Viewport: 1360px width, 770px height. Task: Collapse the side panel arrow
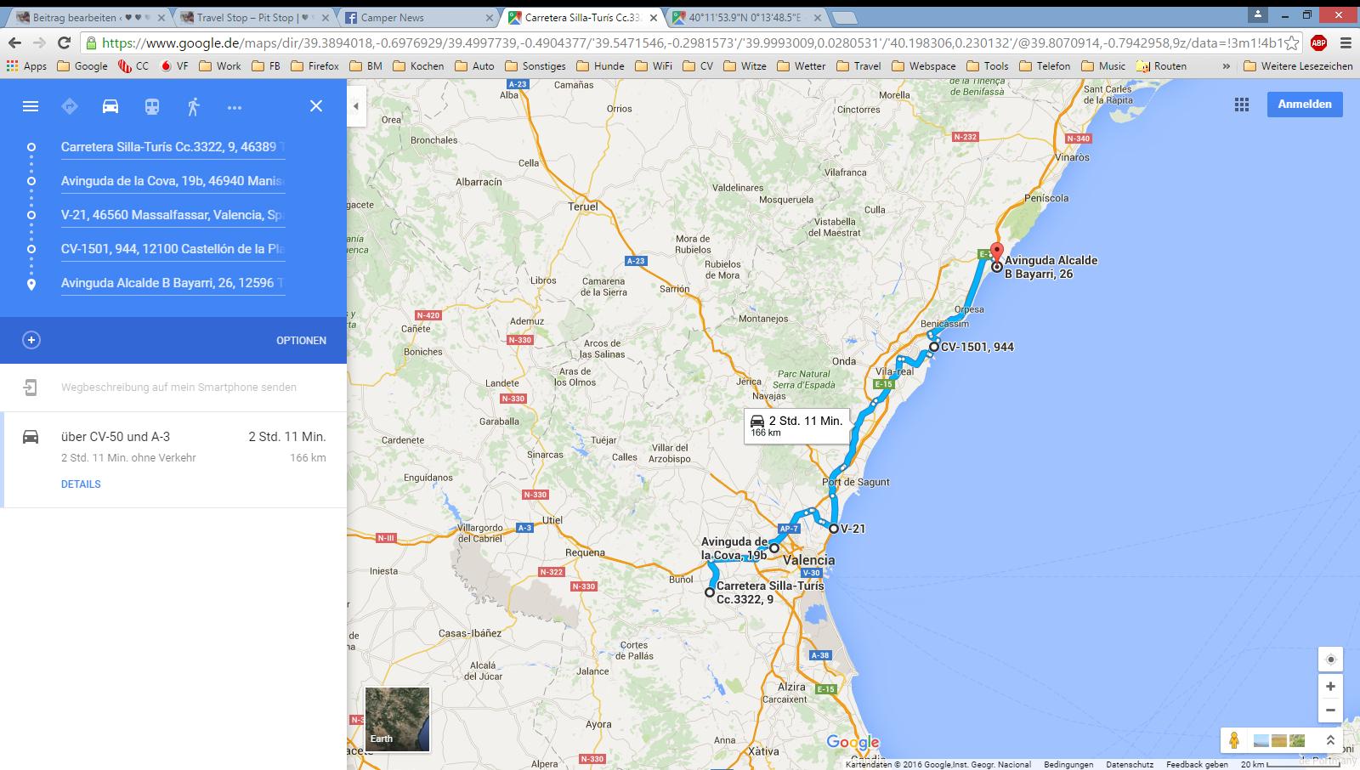tap(356, 106)
